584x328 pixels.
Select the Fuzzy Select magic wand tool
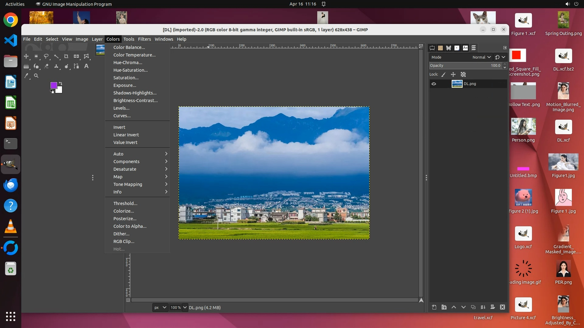(x=56, y=56)
